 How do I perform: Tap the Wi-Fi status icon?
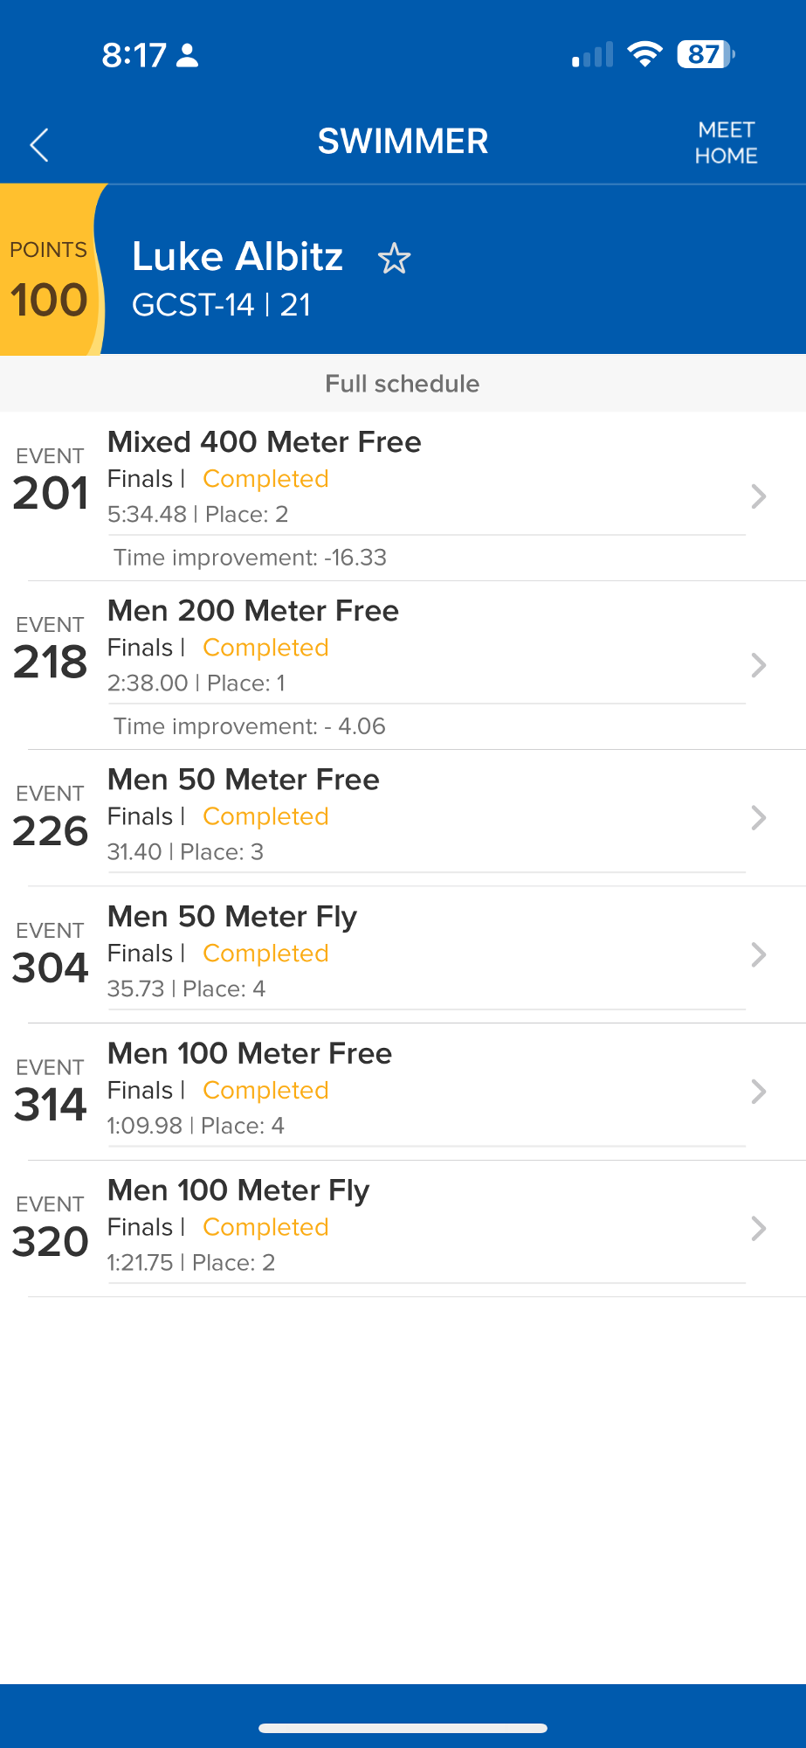pyautogui.click(x=644, y=55)
